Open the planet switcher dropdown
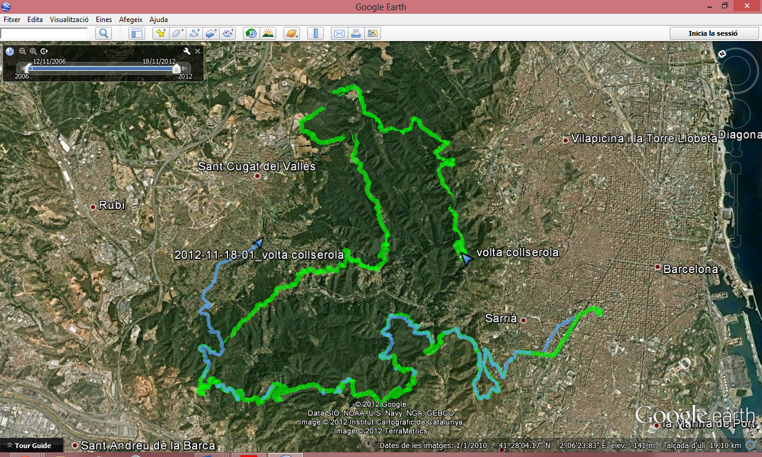Image resolution: width=762 pixels, height=457 pixels. pos(292,33)
